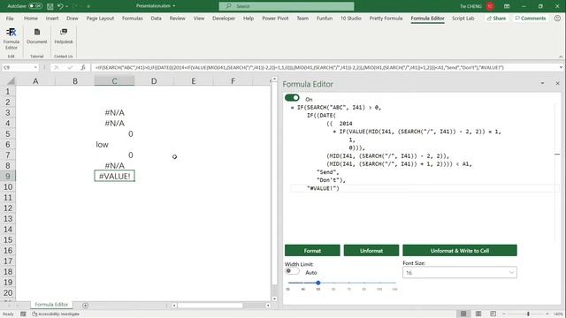Open the Script Lab tab

coord(463,18)
